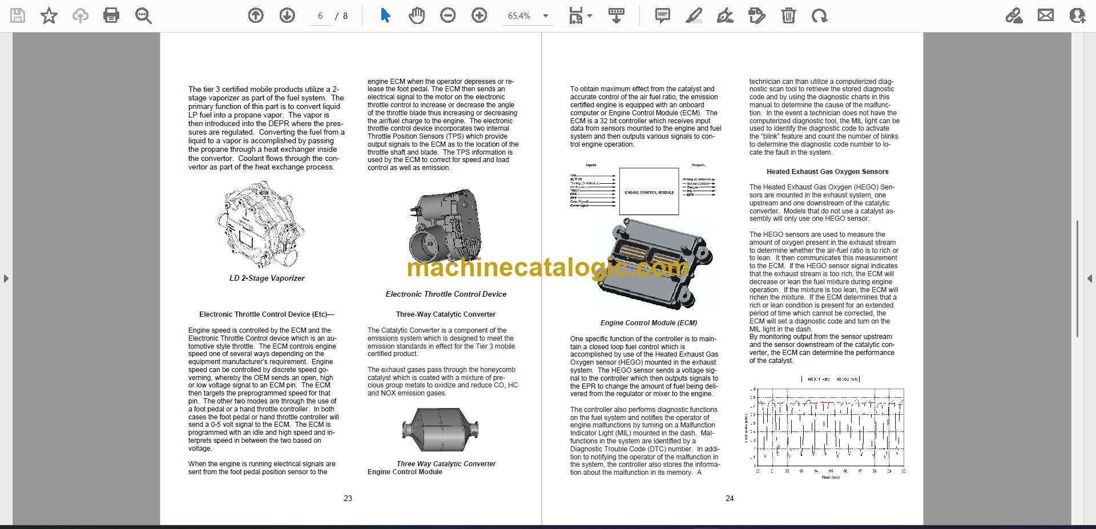The image size is (1096, 529).
Task: Open page fit options dropdown arrow
Action: click(x=590, y=16)
